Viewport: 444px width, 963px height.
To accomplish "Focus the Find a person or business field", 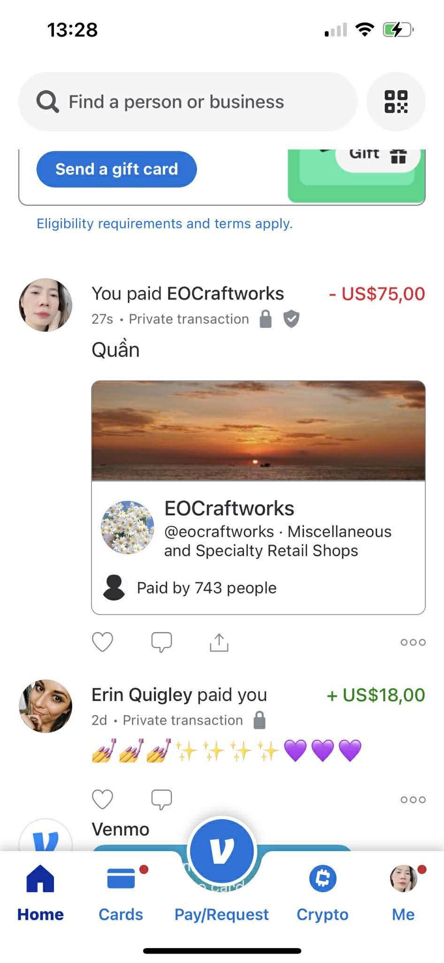I will coord(188,102).
